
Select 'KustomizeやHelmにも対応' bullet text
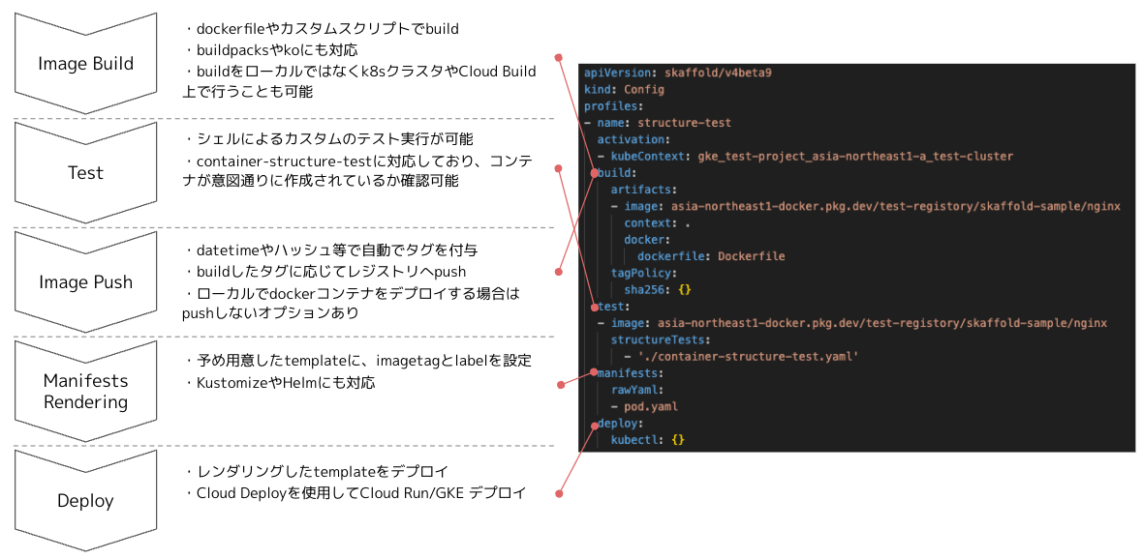[280, 382]
